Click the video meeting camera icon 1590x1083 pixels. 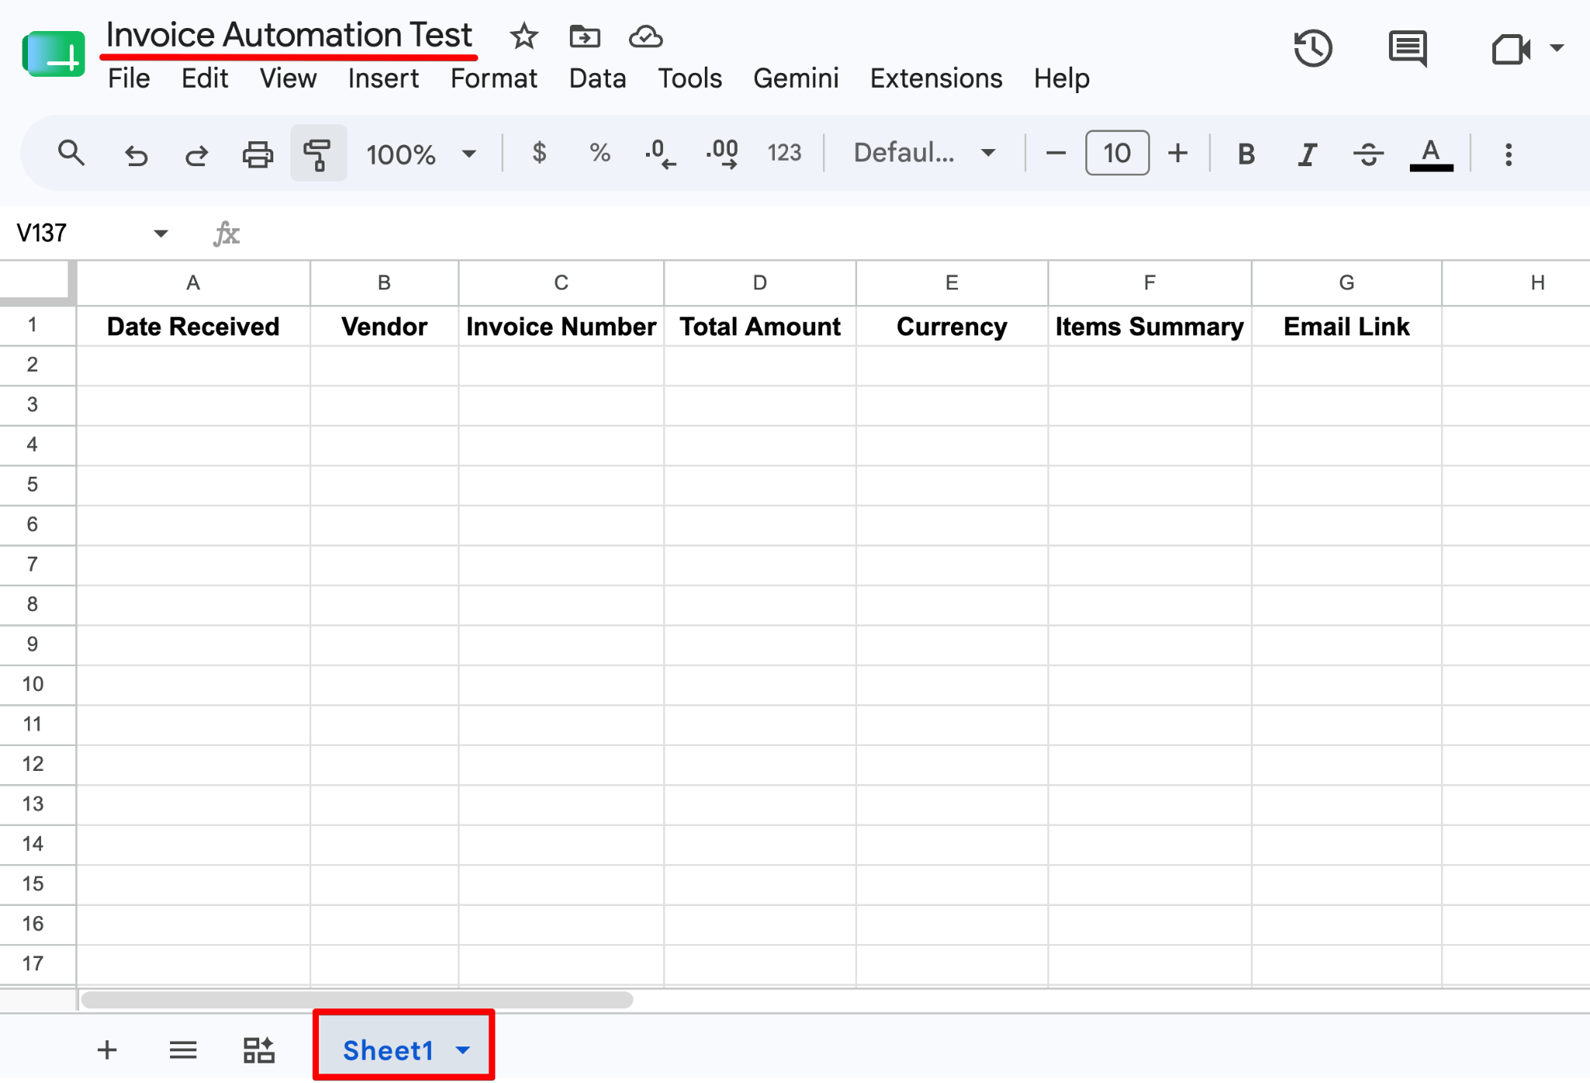[x=1511, y=49]
